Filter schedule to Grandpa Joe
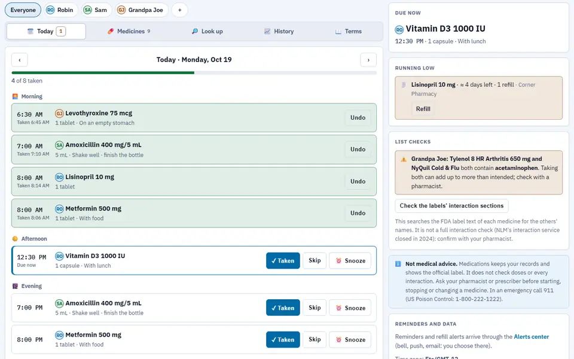The image size is (574, 359). (142, 10)
